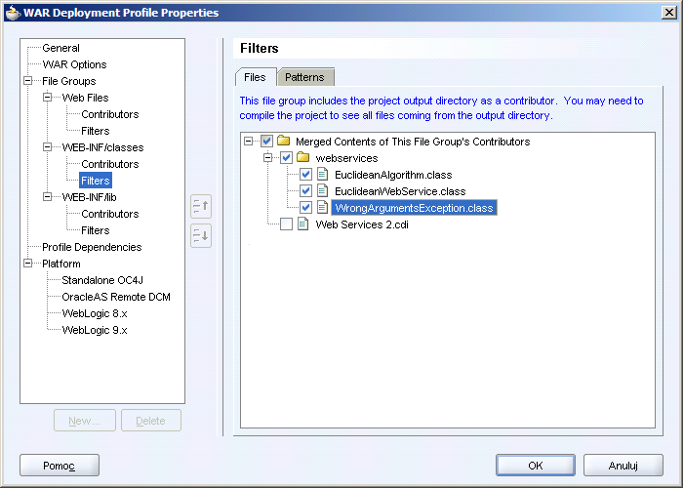This screenshot has height=489, width=684.
Task: Switch to the Patterns tab
Action: point(304,77)
